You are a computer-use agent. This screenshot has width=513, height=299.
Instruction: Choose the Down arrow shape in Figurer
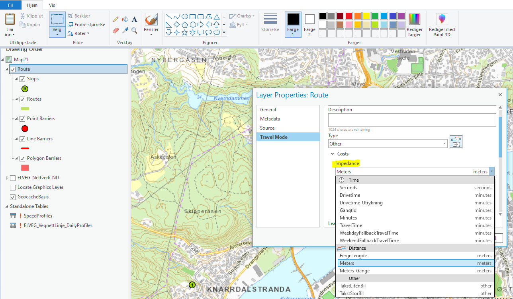(x=169, y=33)
